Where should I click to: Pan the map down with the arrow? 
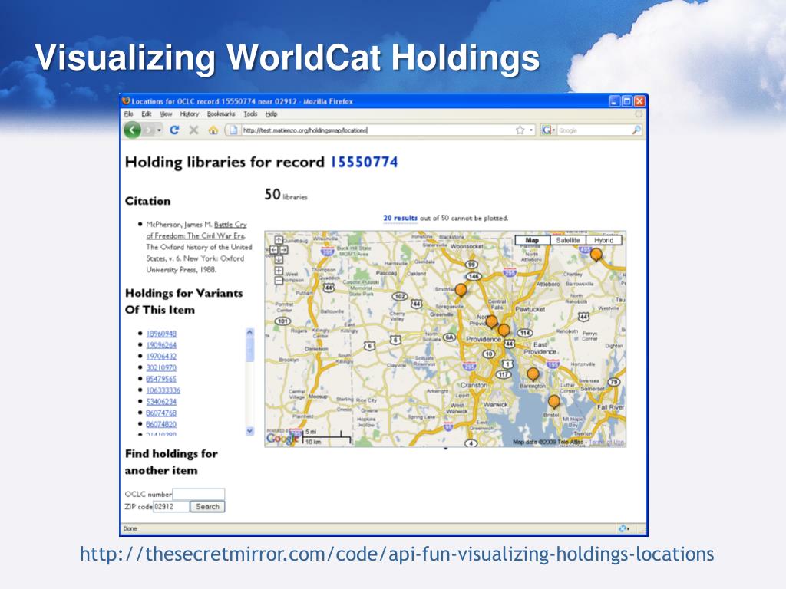tap(279, 259)
